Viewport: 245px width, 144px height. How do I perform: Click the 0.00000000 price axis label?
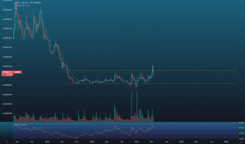pos(7,95)
